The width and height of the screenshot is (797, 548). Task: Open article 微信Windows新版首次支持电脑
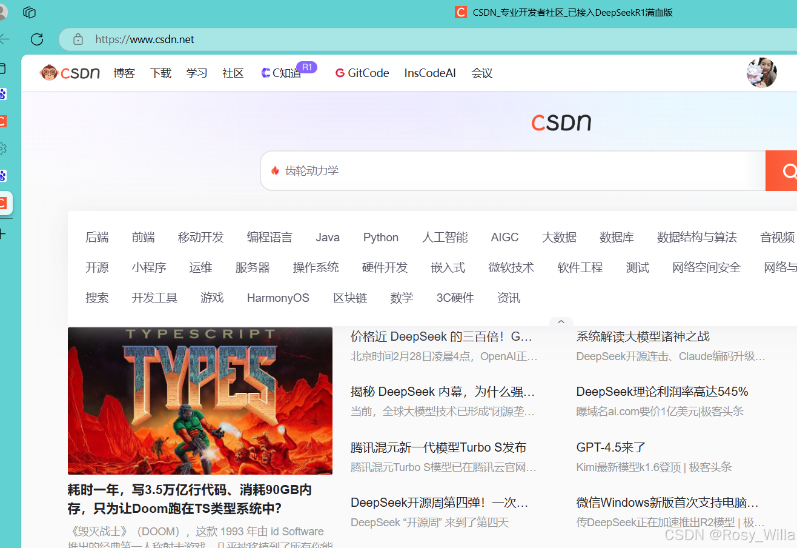click(667, 503)
